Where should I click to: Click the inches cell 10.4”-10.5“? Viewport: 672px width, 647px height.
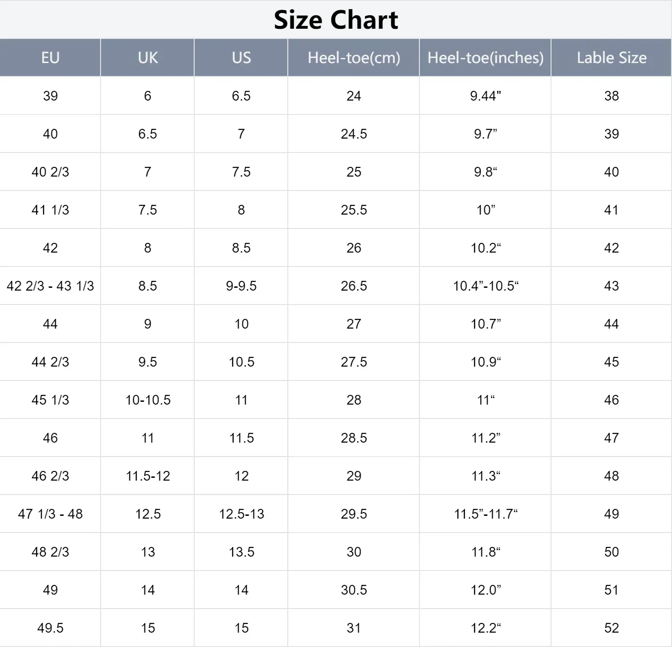tap(485, 286)
